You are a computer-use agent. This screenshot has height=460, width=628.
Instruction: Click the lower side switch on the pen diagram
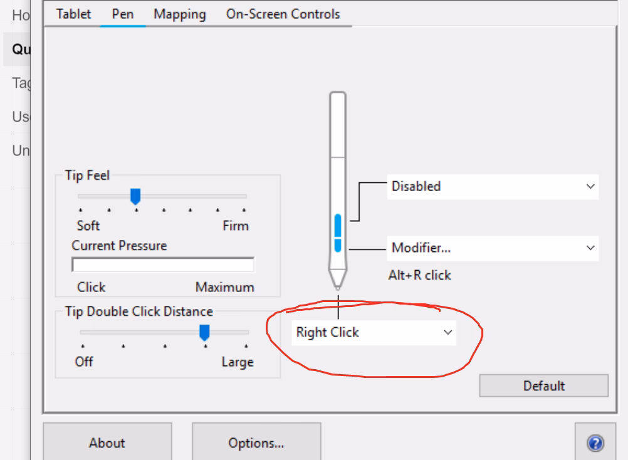pyautogui.click(x=338, y=246)
